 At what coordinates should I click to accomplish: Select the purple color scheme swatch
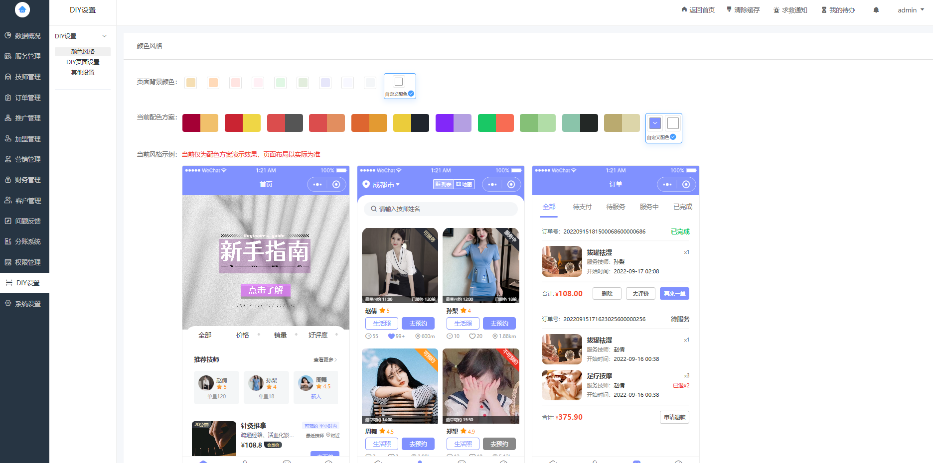(x=453, y=122)
